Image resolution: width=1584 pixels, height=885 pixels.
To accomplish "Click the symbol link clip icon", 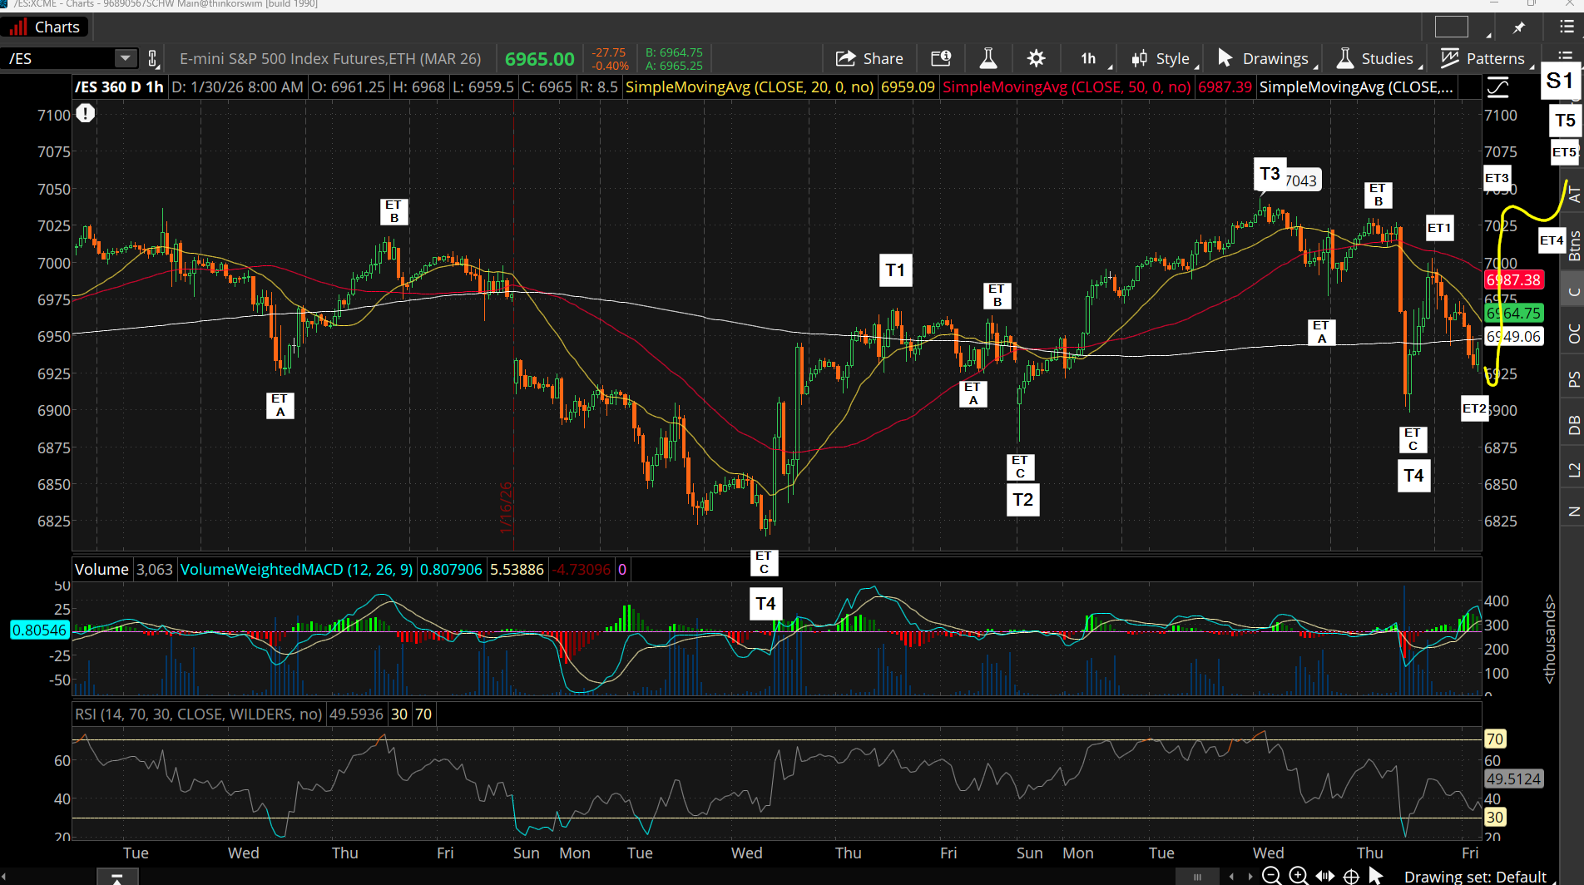I will coord(152,58).
